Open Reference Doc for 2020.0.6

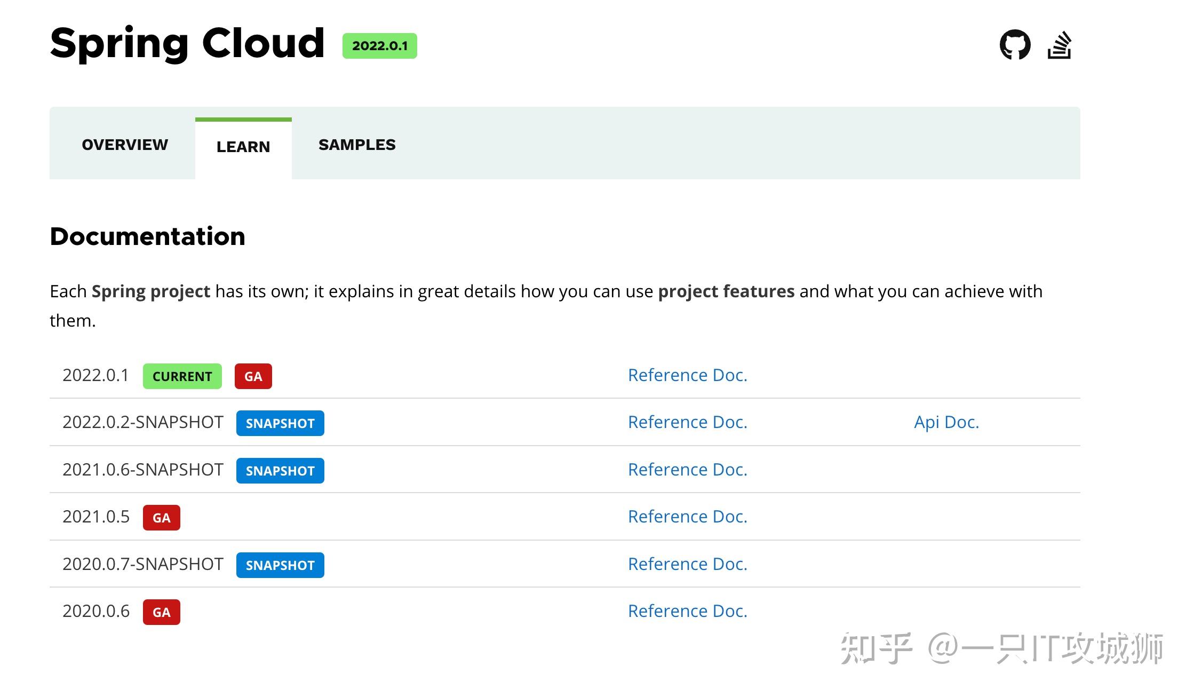click(x=688, y=610)
